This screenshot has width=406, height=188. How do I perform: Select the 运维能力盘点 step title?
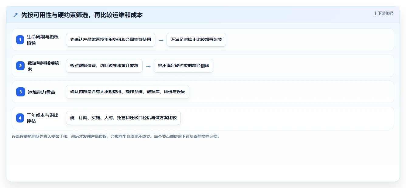click(x=42, y=92)
